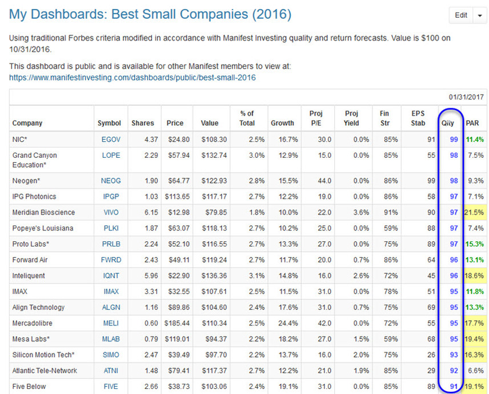Click the PLKI ticker for Popeye's Louisiana
The height and width of the screenshot is (394, 489).
tap(110, 228)
